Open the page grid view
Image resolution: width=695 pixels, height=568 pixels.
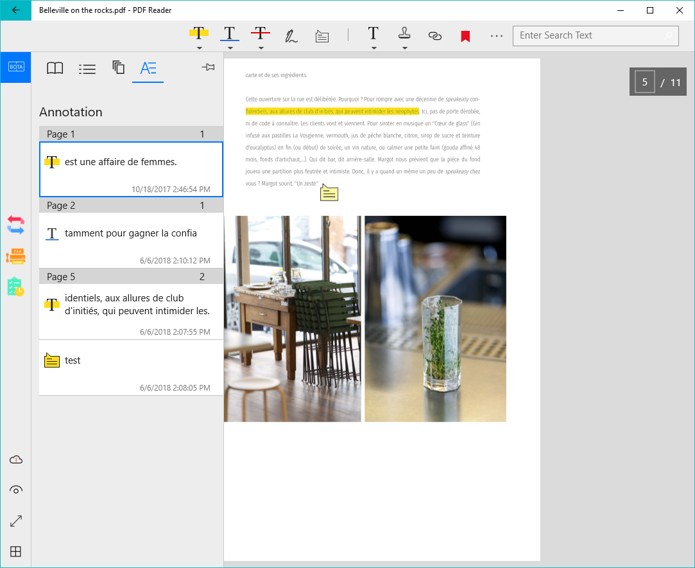(16, 551)
